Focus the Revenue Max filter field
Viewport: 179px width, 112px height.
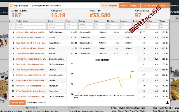coord(126,27)
